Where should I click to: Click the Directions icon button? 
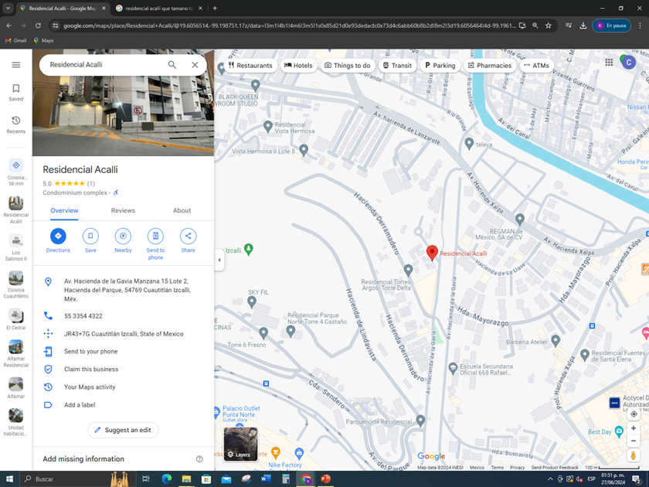(x=58, y=237)
